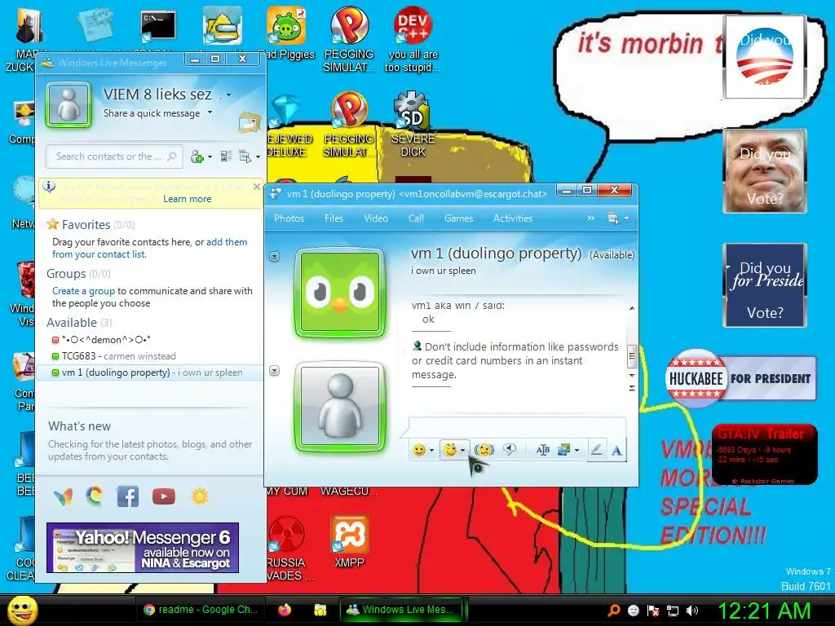Click your Messenger display picture
The image size is (835, 626).
68,105
